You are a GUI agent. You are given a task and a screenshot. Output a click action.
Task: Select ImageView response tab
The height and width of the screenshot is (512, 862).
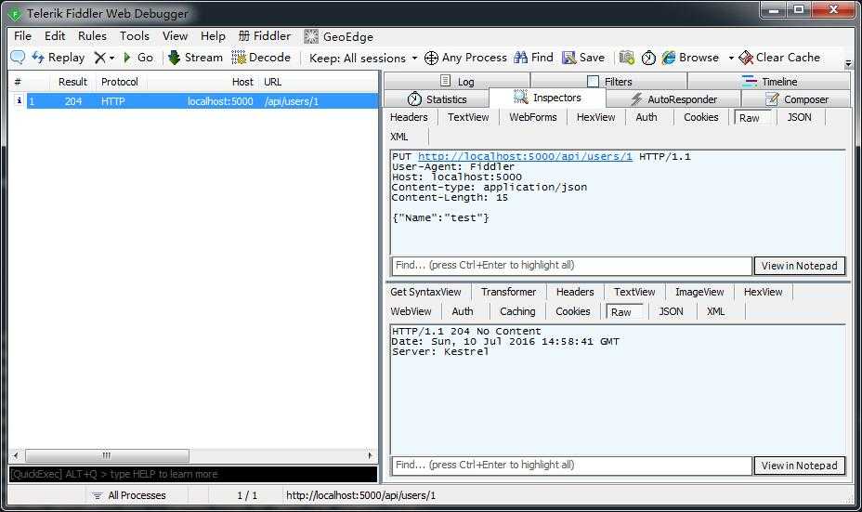coord(699,292)
